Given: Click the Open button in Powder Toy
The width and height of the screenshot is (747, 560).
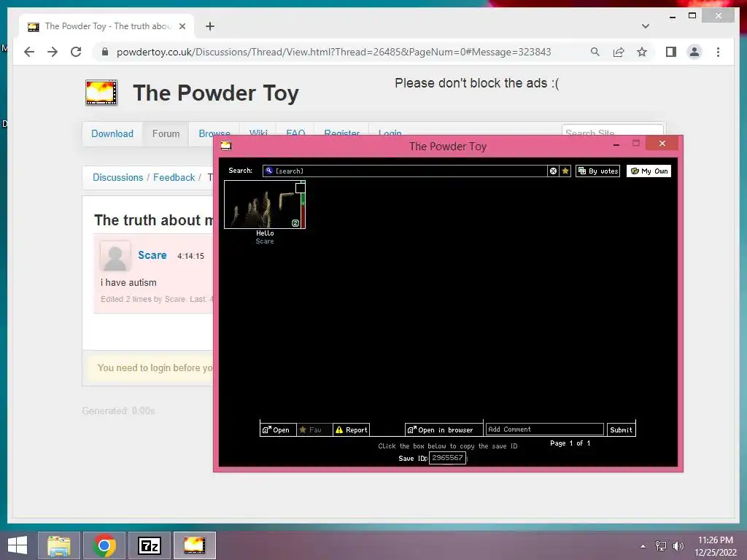Looking at the screenshot, I should click(278, 429).
